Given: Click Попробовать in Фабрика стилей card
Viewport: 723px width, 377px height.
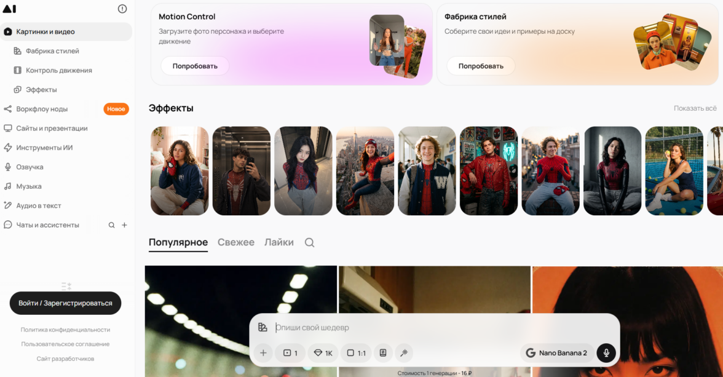Looking at the screenshot, I should pos(481,66).
